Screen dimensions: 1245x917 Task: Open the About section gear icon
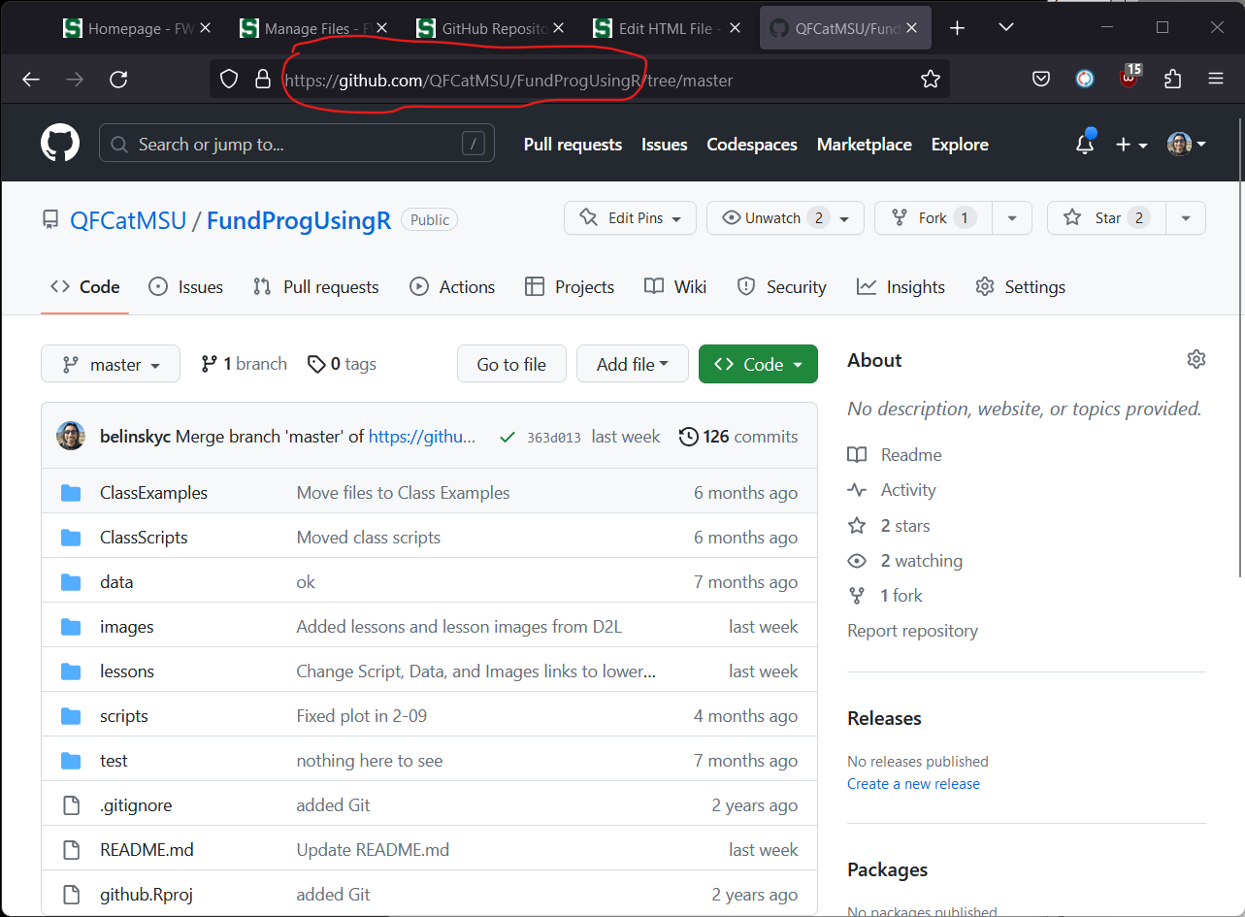click(1196, 359)
